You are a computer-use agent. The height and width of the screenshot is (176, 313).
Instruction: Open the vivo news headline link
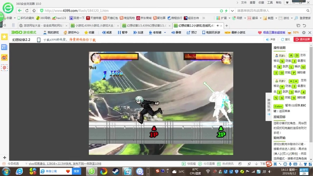click(65, 163)
